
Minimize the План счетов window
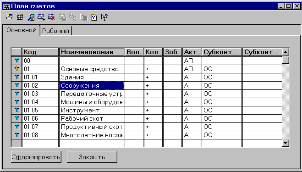click(x=281, y=6)
